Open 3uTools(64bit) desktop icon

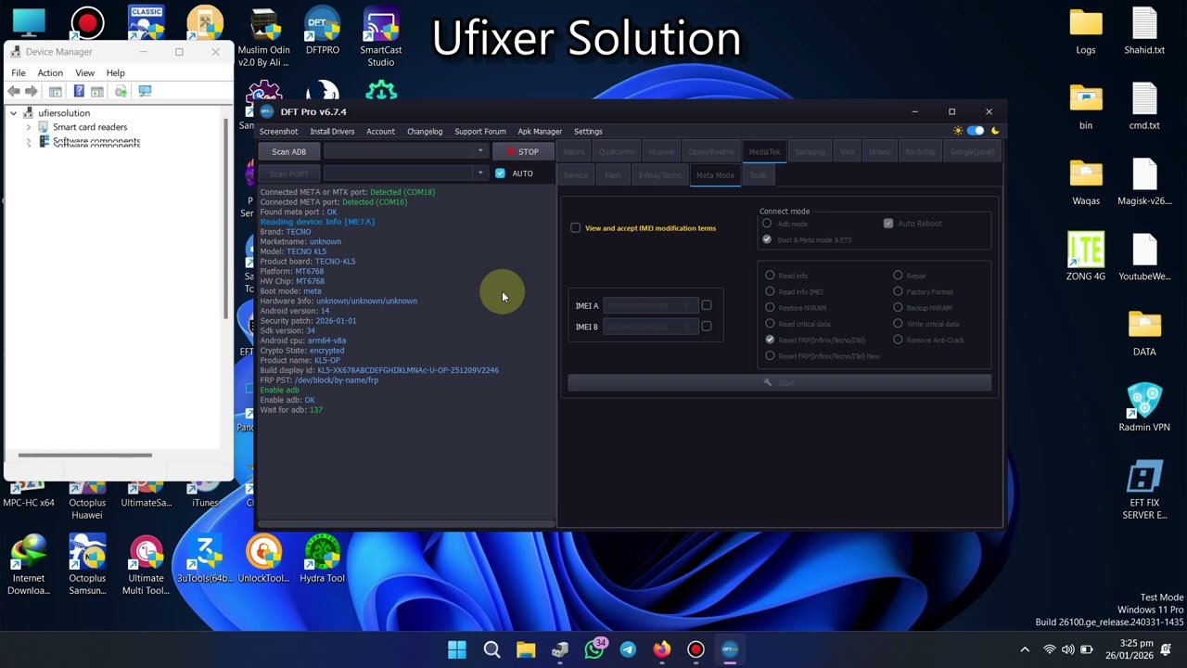[x=206, y=559]
